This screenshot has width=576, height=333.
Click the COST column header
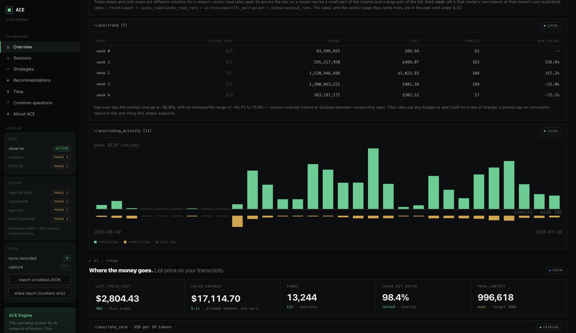coord(414,41)
